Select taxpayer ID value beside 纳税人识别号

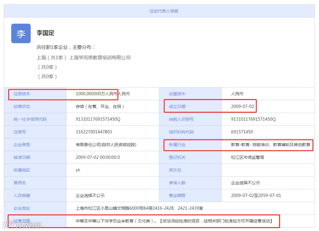point(253,119)
